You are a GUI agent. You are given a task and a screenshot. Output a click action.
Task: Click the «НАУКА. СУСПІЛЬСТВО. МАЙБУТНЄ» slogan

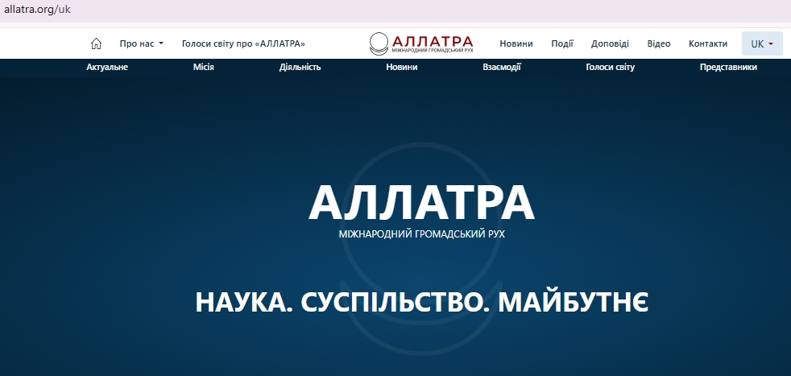coord(421,303)
